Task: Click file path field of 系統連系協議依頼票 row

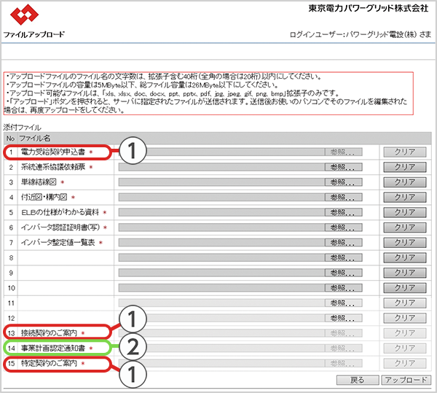Action: (221, 167)
